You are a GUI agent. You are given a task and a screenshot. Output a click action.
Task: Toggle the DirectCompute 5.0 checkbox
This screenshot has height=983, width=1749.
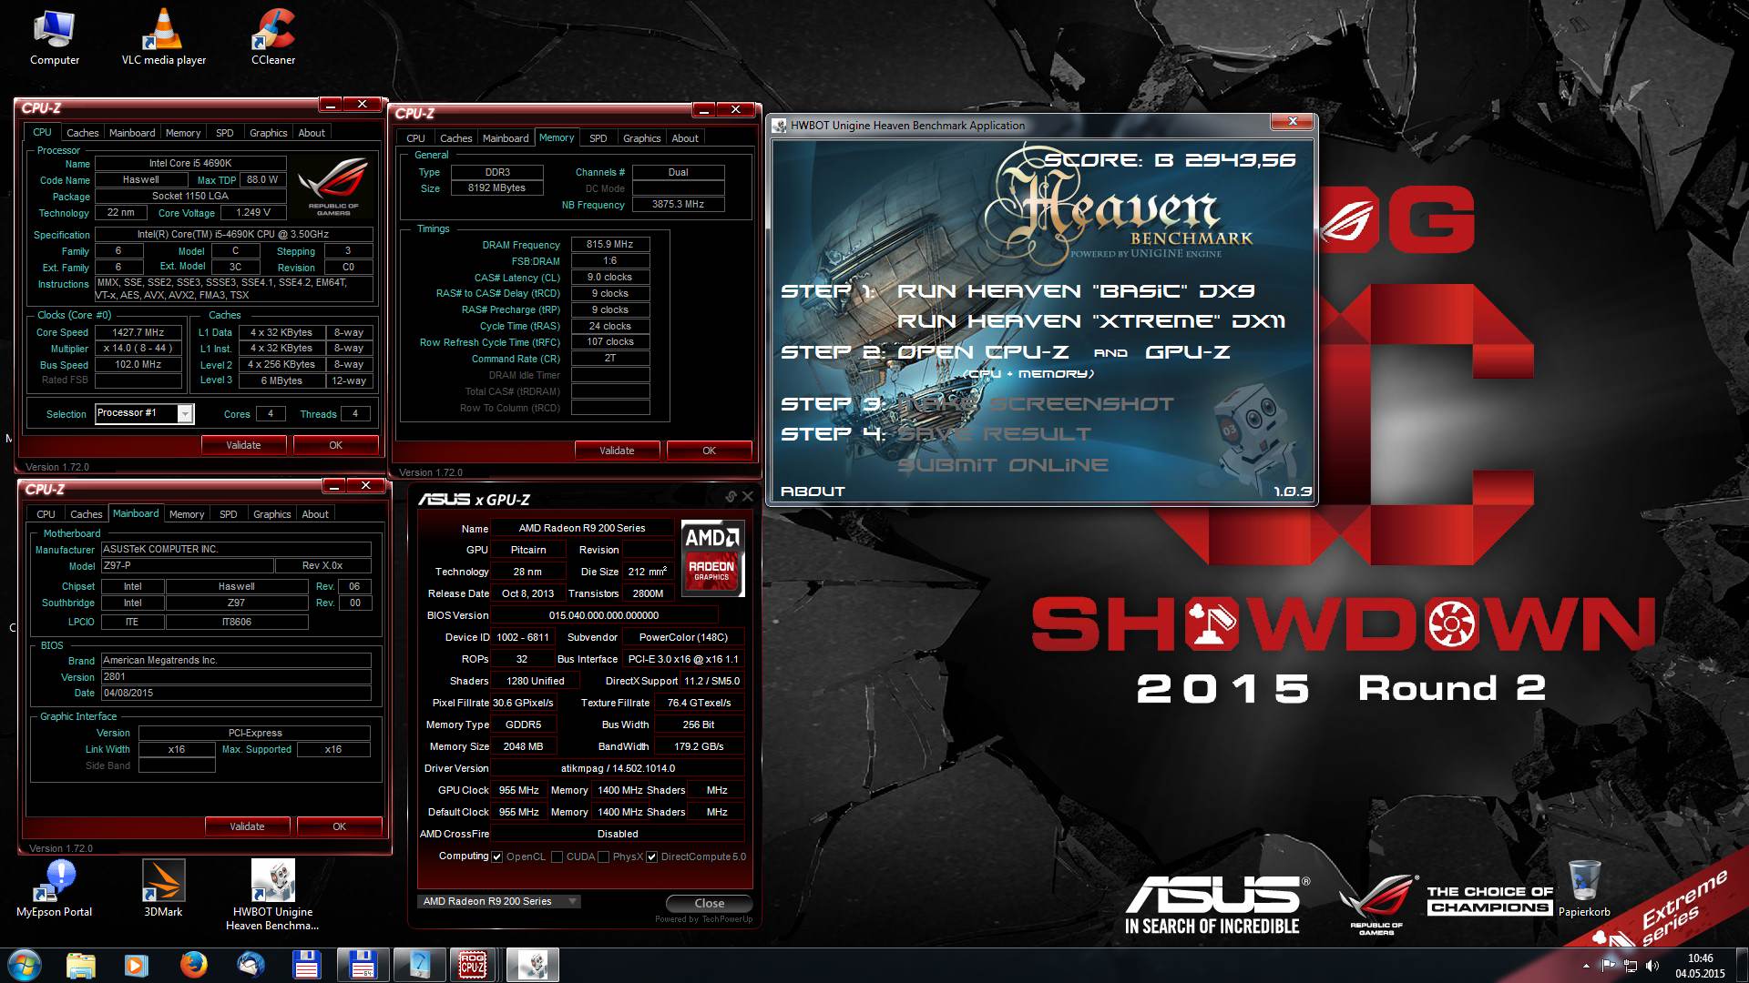(x=651, y=856)
